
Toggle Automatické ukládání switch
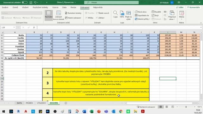click(x=24, y=3)
